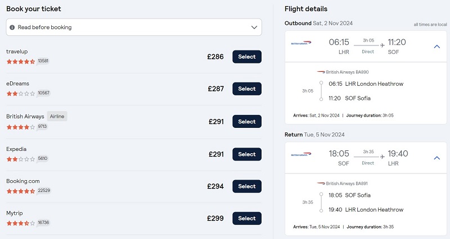Select the Booking.com £294 fare
The width and height of the screenshot is (450, 239).
pos(247,186)
